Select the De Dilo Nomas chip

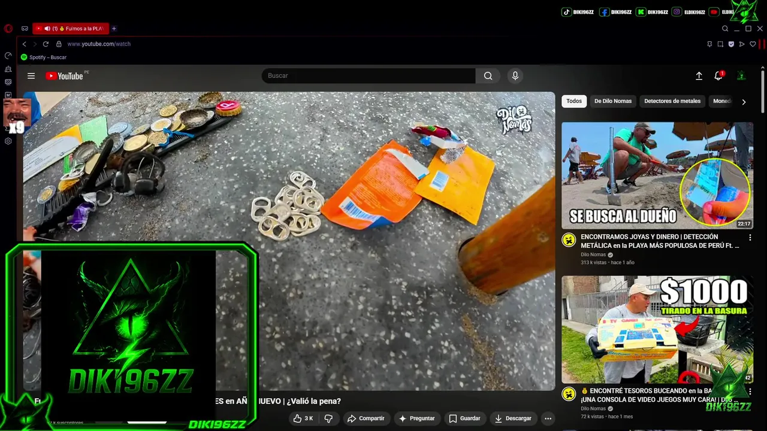click(x=613, y=101)
